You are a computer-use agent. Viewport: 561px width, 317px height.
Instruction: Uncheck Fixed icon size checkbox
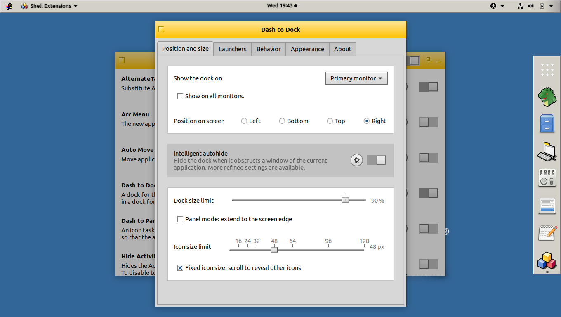pyautogui.click(x=180, y=268)
